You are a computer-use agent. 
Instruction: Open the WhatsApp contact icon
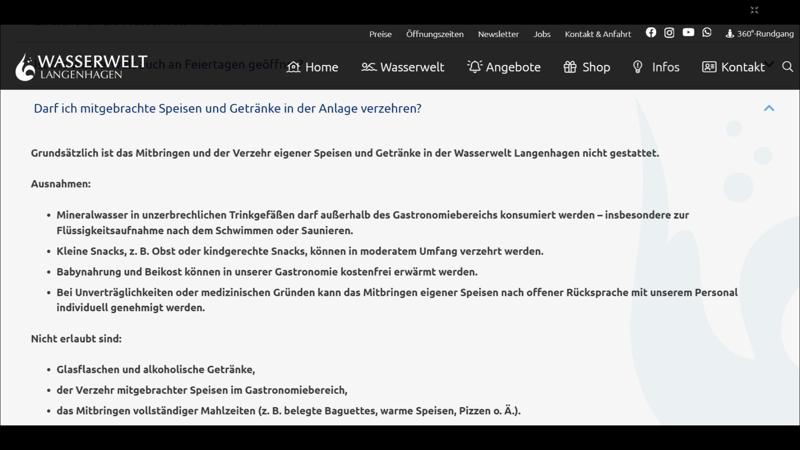[x=707, y=32]
